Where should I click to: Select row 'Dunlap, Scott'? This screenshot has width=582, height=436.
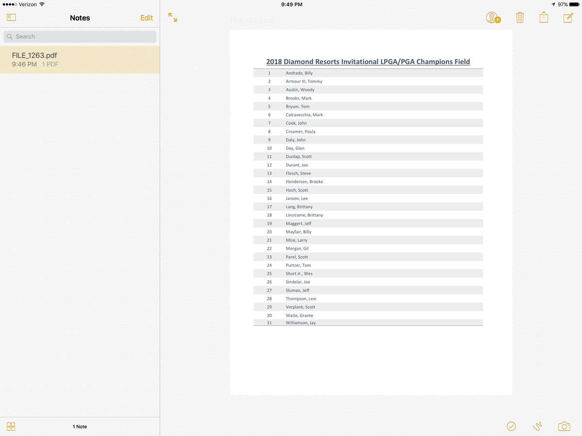coord(368,157)
